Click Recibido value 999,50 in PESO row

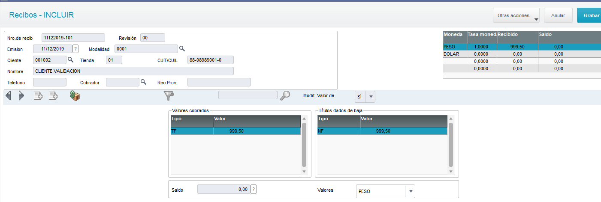point(518,47)
